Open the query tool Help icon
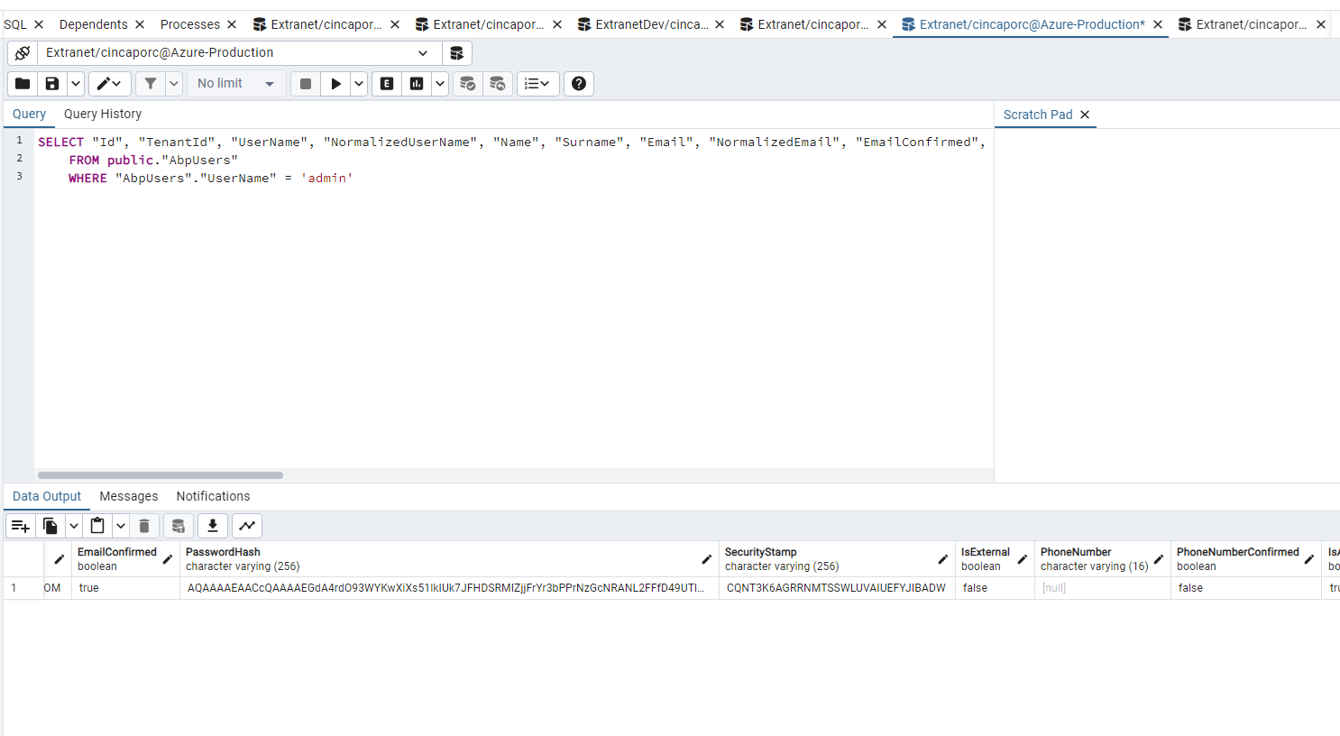This screenshot has height=736, width=1340. coord(579,84)
